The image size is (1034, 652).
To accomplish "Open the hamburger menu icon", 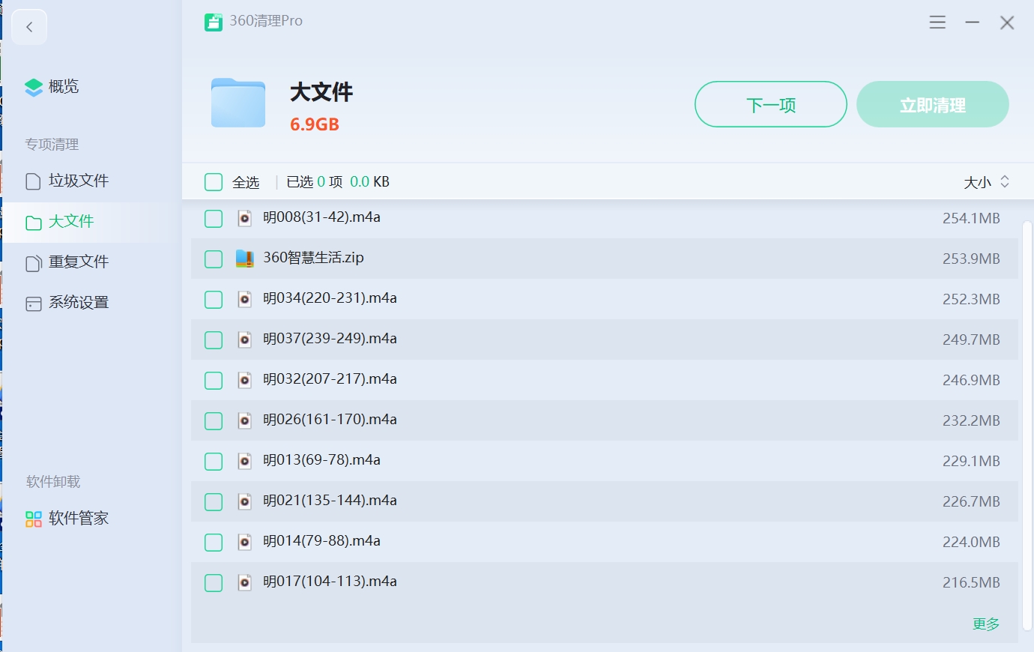I will [x=937, y=22].
